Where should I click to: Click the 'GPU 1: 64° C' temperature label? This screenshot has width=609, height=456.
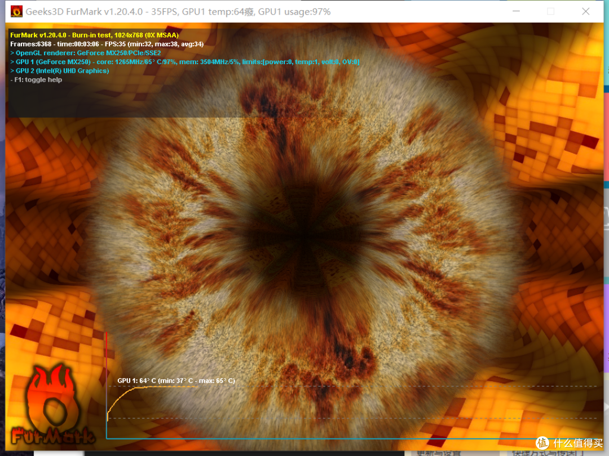[176, 381]
